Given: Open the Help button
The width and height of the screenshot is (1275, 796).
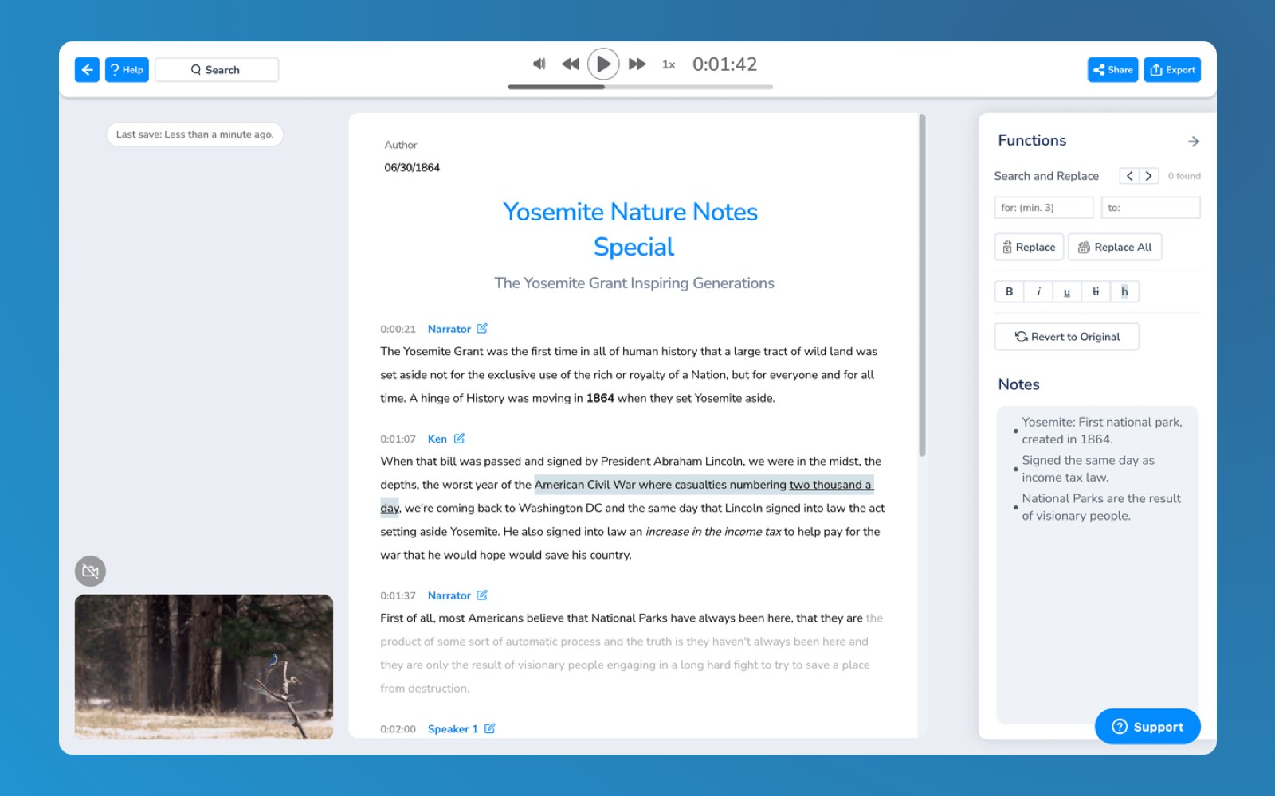Looking at the screenshot, I should click(x=127, y=70).
